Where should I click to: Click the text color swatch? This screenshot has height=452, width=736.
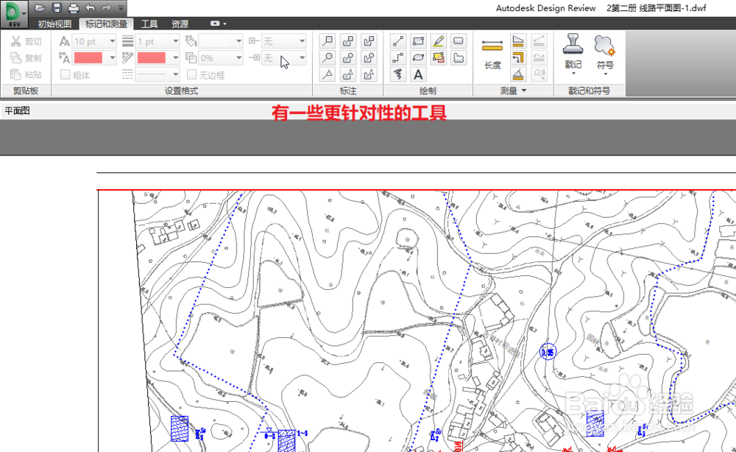coord(88,57)
